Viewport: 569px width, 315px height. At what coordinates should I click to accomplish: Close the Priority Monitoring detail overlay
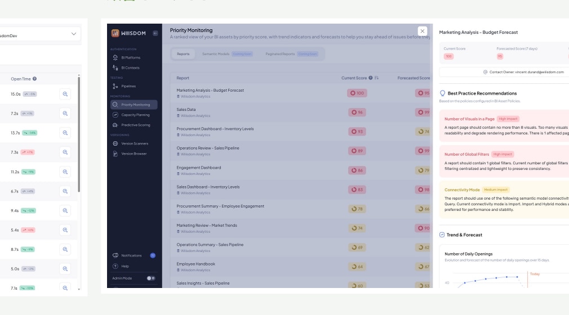click(x=423, y=31)
